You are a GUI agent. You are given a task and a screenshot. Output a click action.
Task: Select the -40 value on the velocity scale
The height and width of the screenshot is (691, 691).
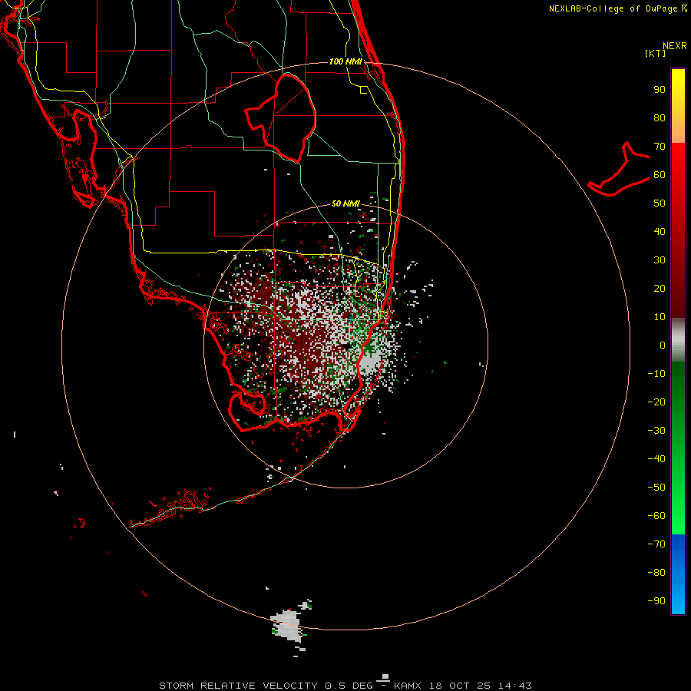(656, 459)
